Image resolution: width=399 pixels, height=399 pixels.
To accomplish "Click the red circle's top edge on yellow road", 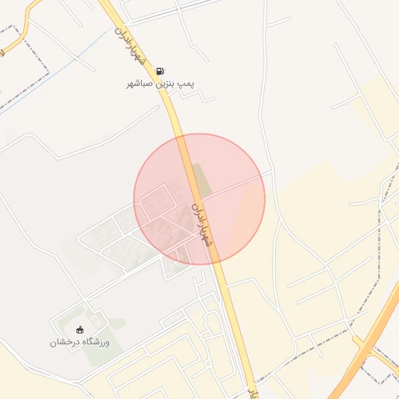I will click(x=180, y=136).
